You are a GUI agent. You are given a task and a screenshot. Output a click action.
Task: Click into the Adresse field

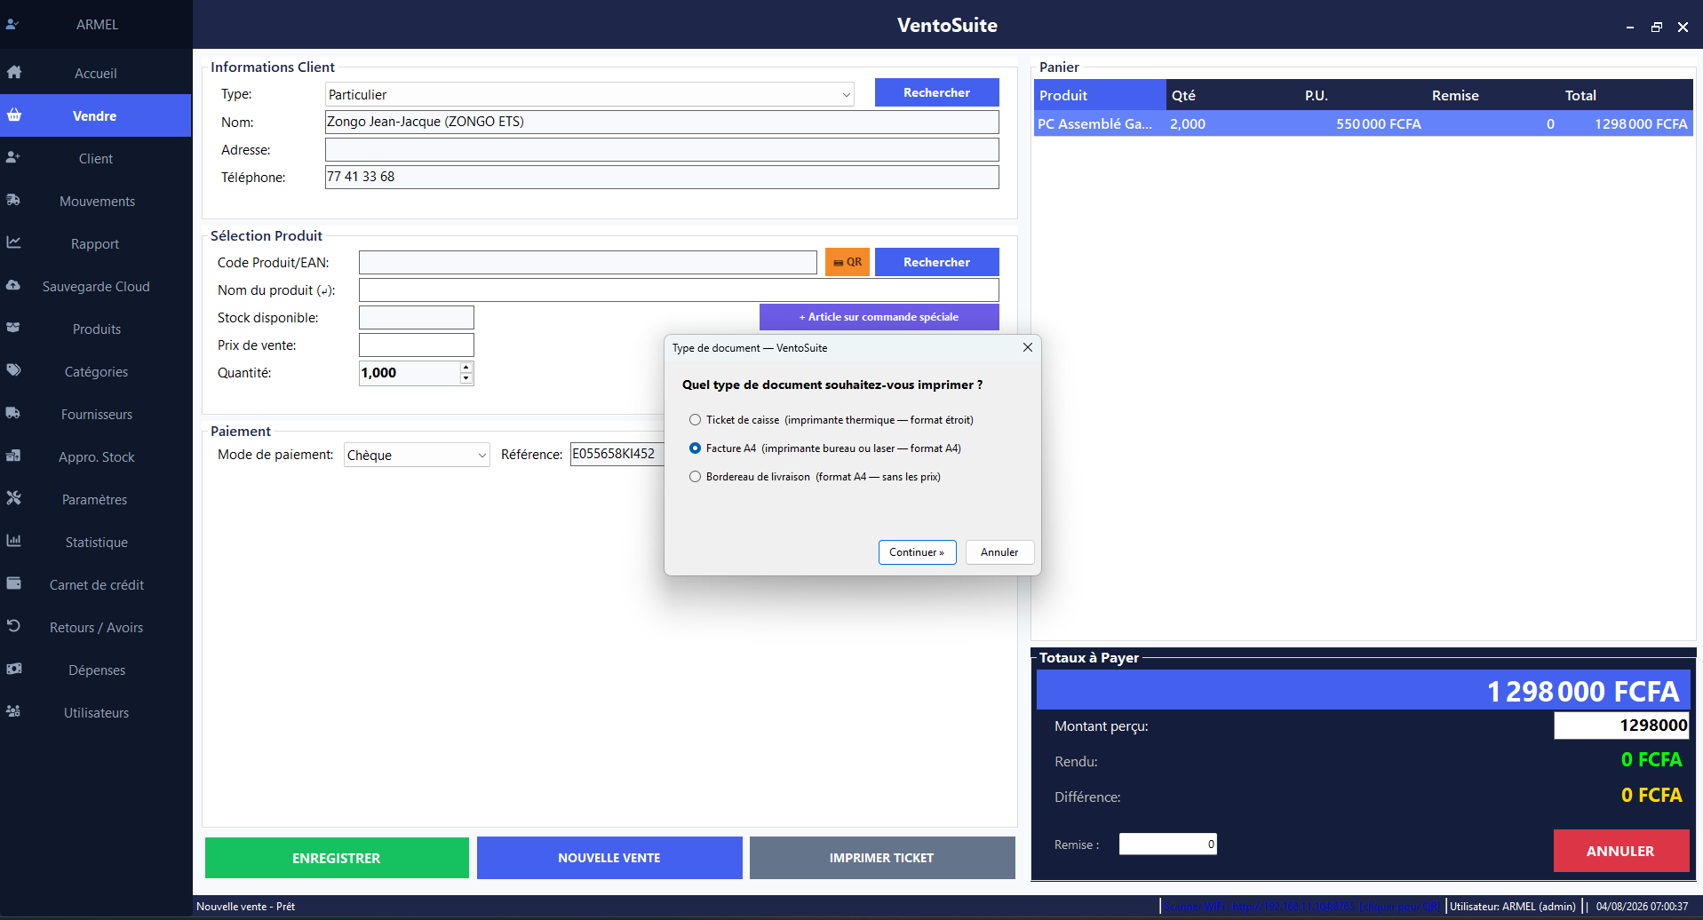coord(662,149)
